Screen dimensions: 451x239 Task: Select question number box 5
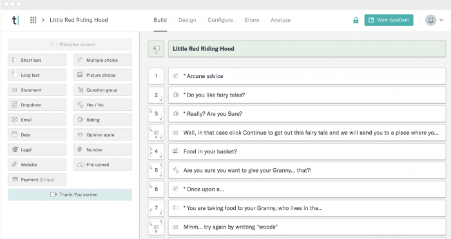pyautogui.click(x=156, y=171)
